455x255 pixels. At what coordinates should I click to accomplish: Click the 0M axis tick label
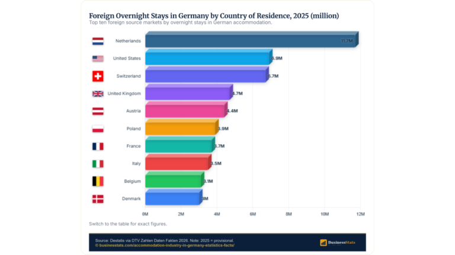pos(145,214)
